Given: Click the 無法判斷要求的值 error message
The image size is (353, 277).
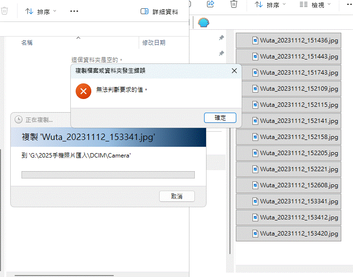Looking at the screenshot, I should 122,90.
